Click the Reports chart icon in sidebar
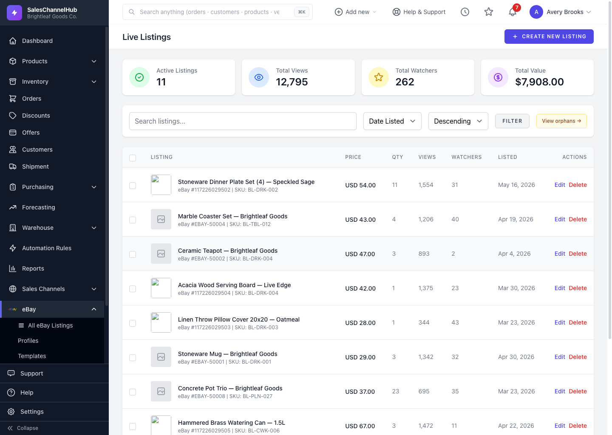This screenshot has height=435, width=612. (x=13, y=268)
